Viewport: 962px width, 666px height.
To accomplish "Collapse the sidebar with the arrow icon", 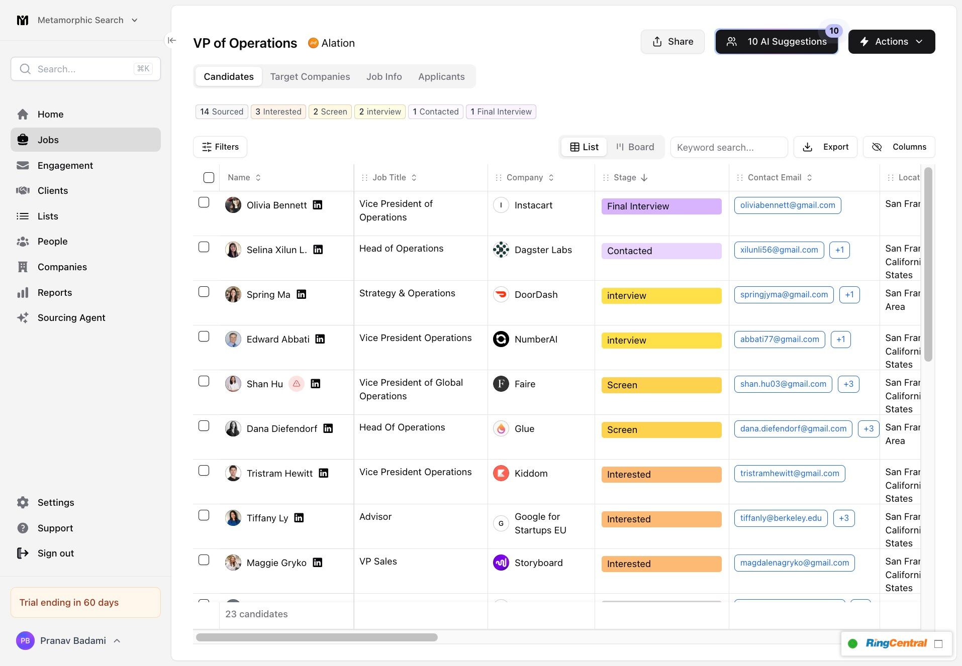I will point(172,40).
